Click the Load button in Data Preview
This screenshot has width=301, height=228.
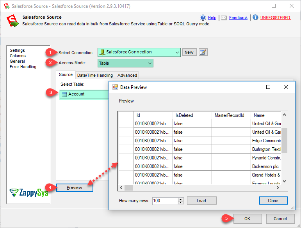(x=202, y=201)
